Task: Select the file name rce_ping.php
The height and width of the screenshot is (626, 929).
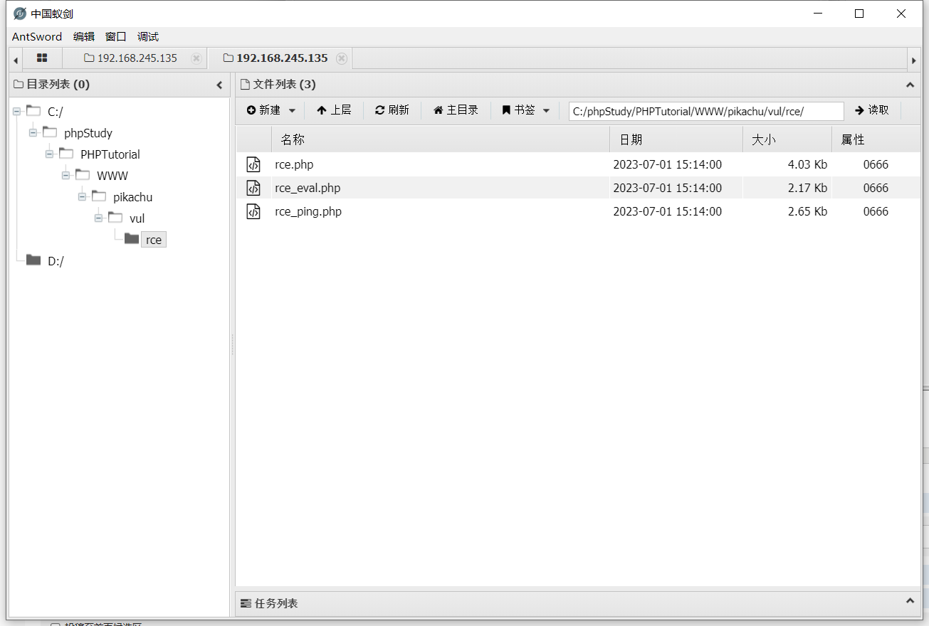Action: (308, 211)
